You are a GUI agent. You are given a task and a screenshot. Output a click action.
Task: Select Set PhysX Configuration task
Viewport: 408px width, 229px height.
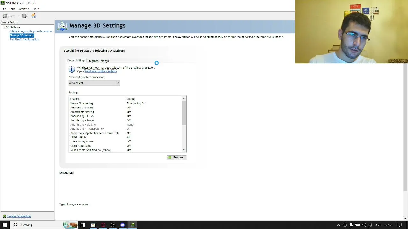point(24,39)
